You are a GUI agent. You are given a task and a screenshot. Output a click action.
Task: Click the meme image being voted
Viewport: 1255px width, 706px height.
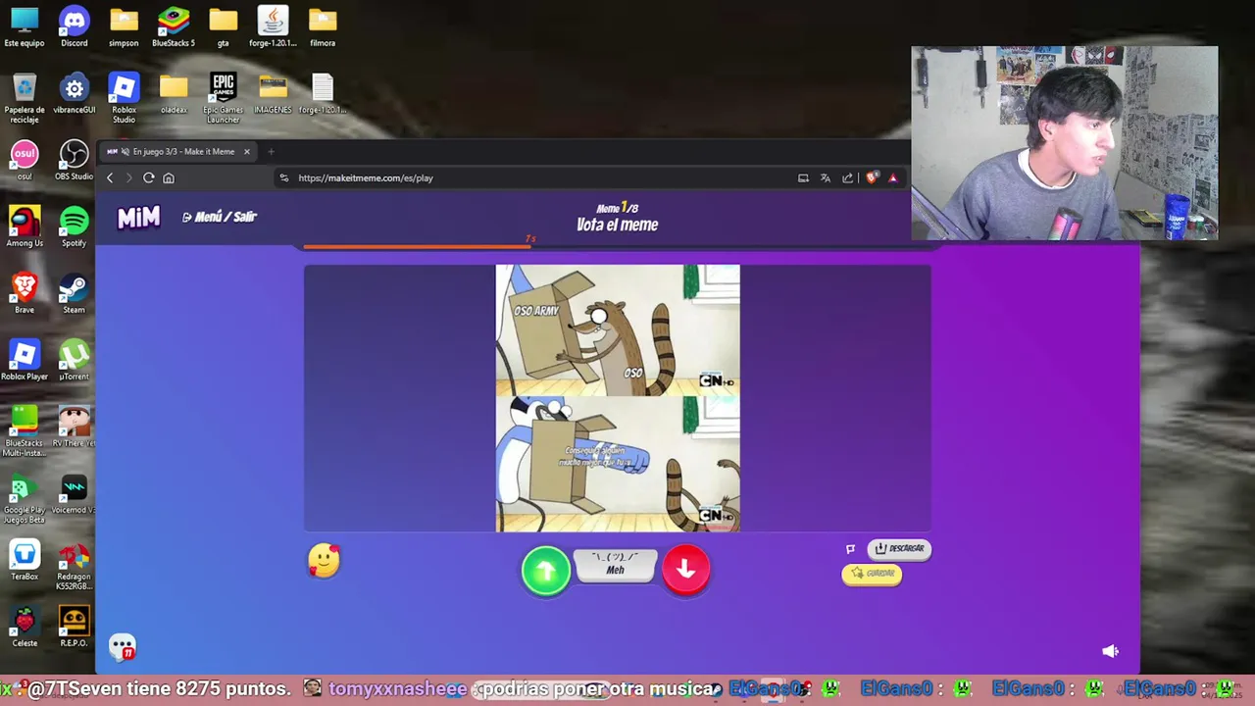[x=618, y=398]
